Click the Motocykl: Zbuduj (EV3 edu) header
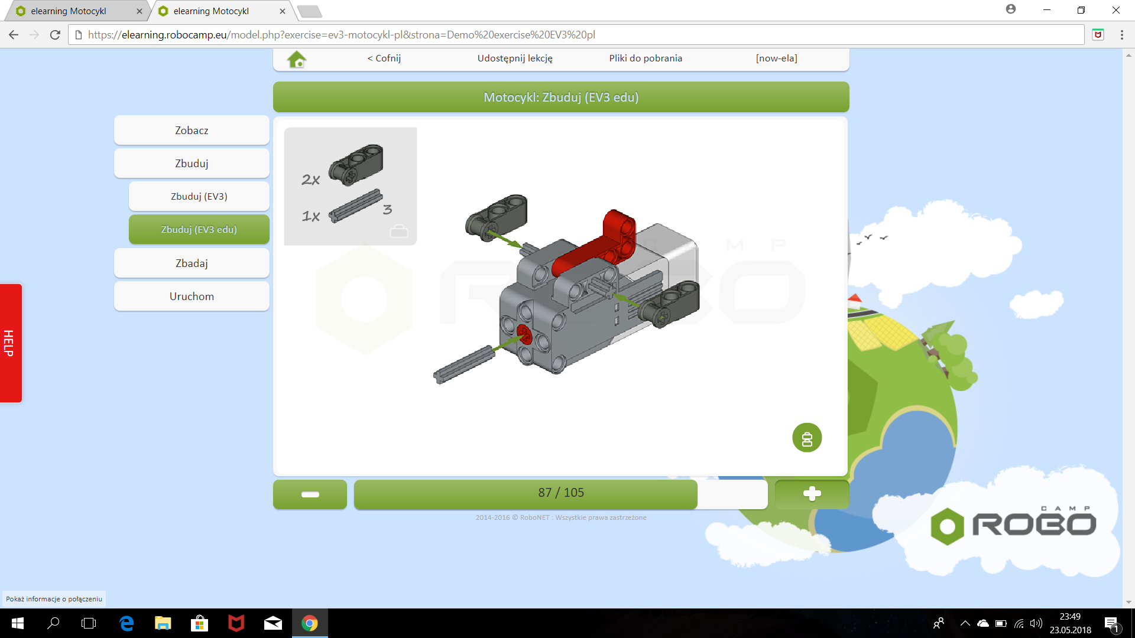Viewport: 1135px width, 638px height. 561,97
